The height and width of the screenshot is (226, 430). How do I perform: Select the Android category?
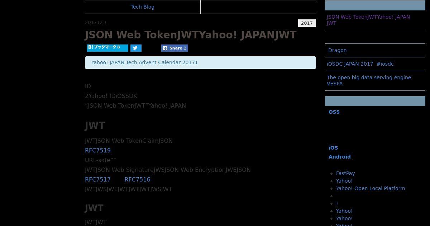click(x=340, y=157)
